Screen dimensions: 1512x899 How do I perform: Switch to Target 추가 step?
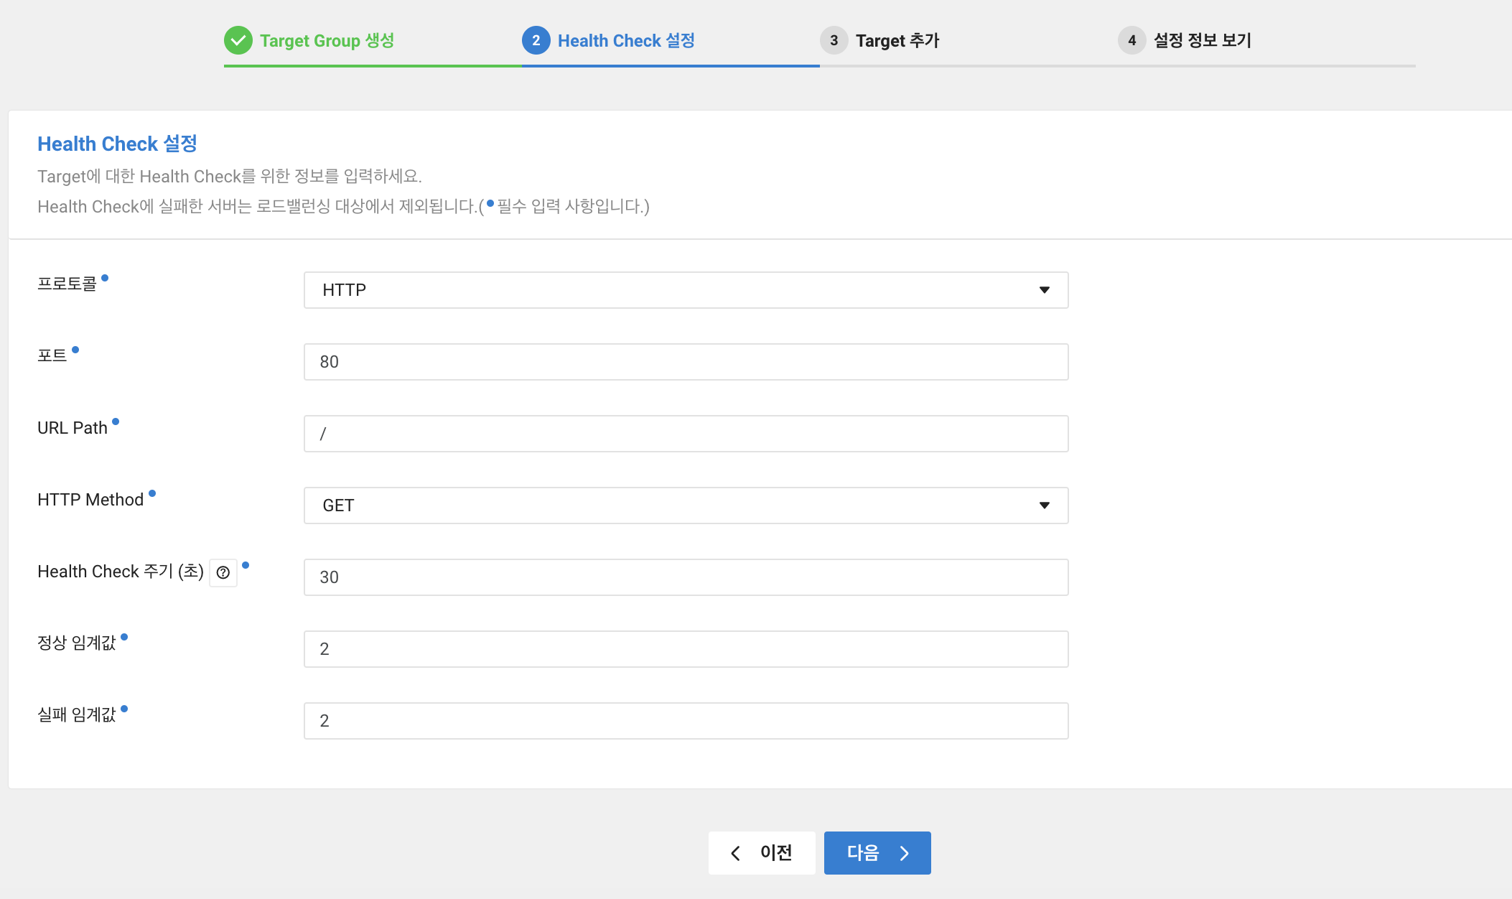click(897, 41)
